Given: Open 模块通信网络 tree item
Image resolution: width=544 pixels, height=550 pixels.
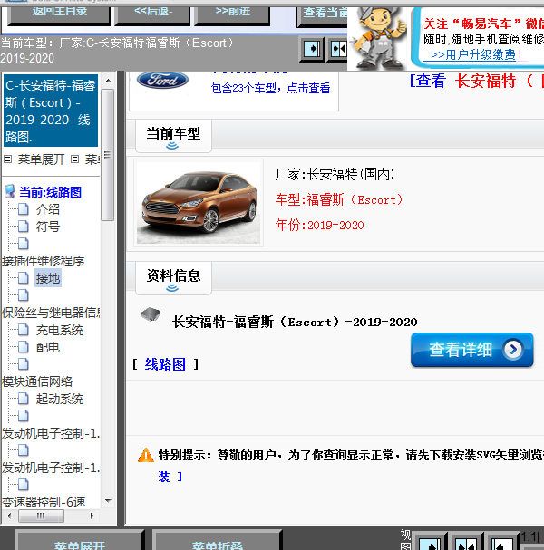Looking at the screenshot, I should pos(37,381).
